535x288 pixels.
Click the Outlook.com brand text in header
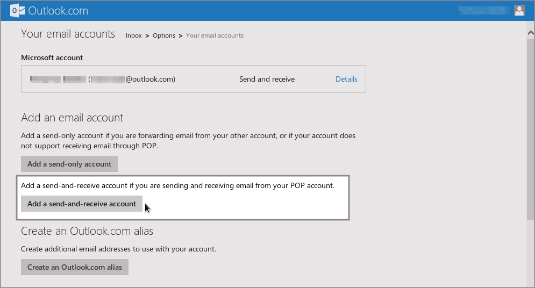[x=58, y=11]
